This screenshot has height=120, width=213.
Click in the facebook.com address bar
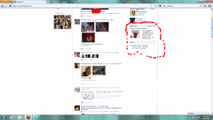pos(79,6)
